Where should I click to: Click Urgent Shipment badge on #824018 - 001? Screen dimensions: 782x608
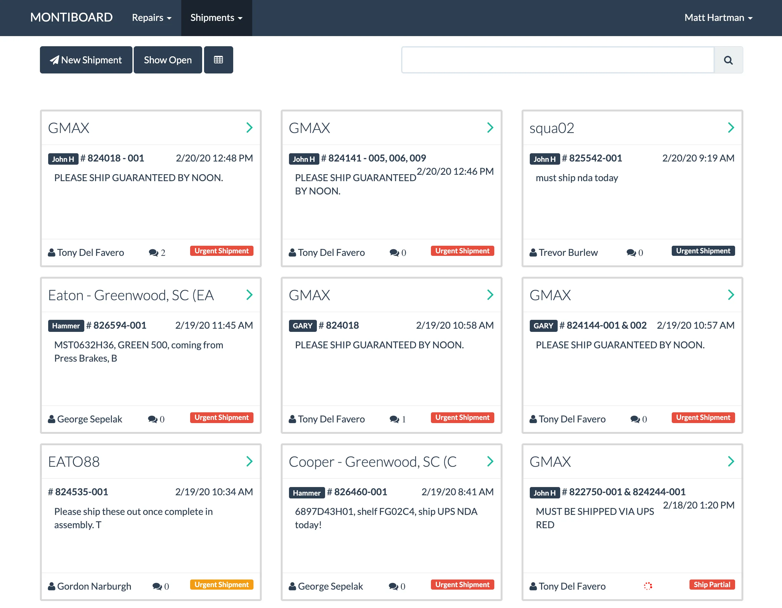pos(221,251)
